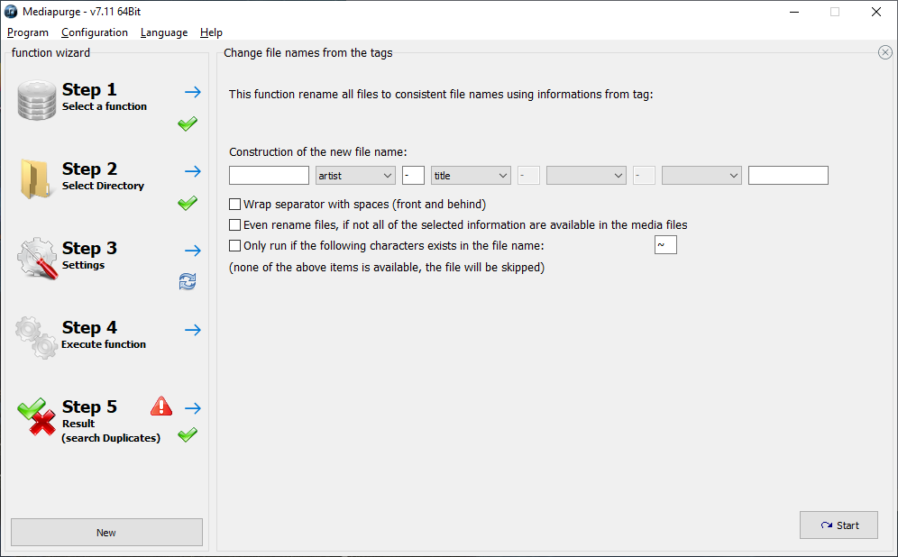Toggle Even rename files checkbox
Screen dimensions: 898x557
click(234, 225)
